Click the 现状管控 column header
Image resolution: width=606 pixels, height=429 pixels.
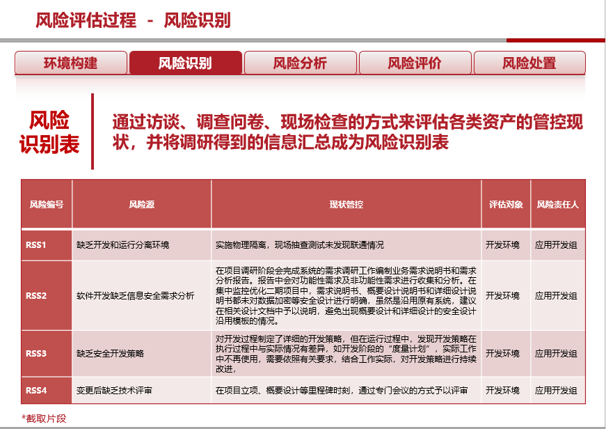coord(346,204)
